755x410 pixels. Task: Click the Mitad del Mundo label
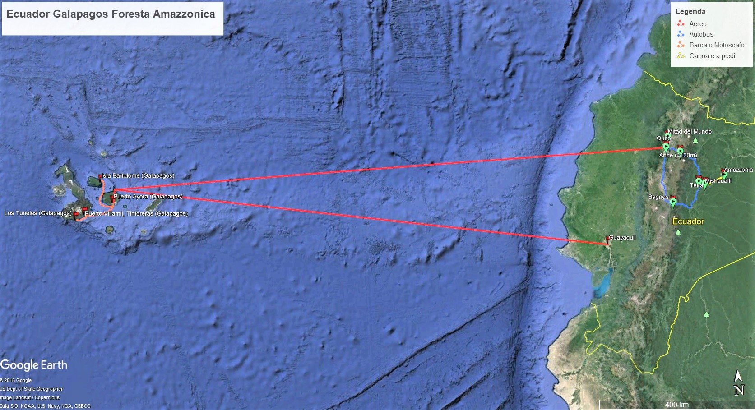690,132
